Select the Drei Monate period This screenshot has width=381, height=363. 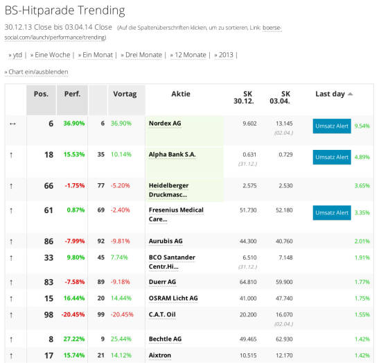click(141, 55)
